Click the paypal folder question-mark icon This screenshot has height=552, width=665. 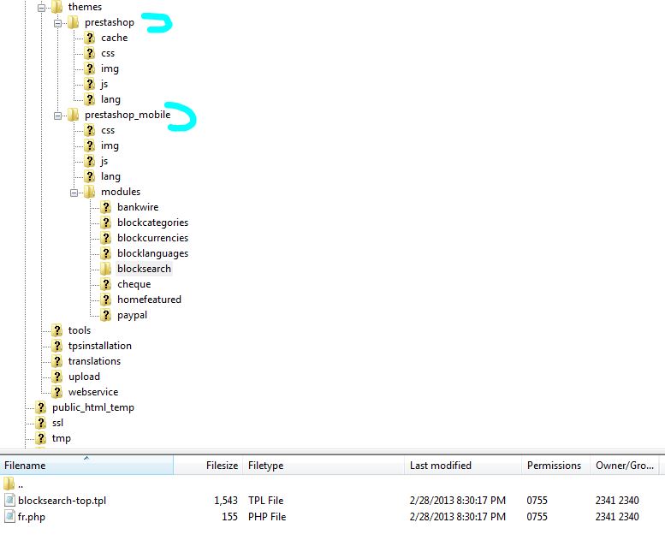tap(105, 315)
